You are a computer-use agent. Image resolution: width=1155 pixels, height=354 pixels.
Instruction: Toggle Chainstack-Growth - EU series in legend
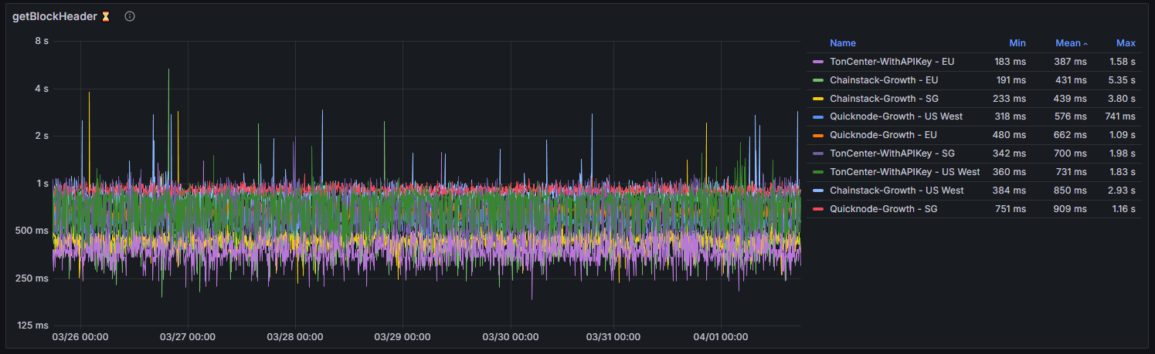[884, 80]
